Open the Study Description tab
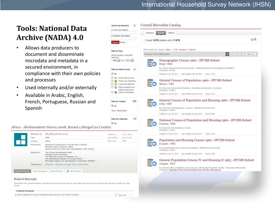The height and width of the screenshot is (206, 275). point(40,171)
